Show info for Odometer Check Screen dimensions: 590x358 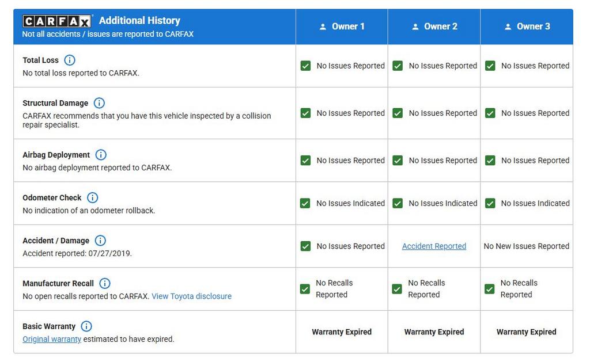(92, 197)
